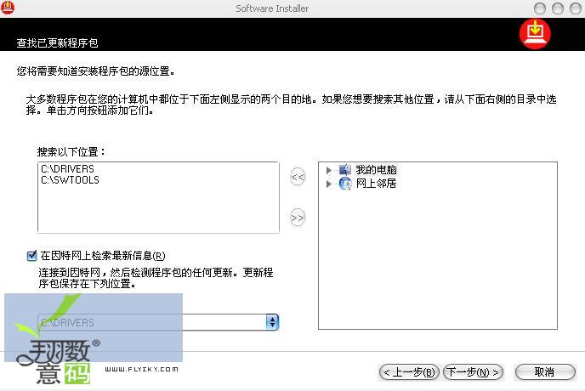Image resolution: width=585 pixels, height=391 pixels.
Task: Uncheck 在因特网上检索最新信息 checkbox
Action: coord(31,255)
